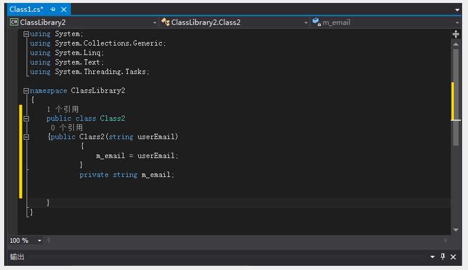Screen dimensions: 468x270
Task: Close the Class1.cs tab
Action: point(64,9)
